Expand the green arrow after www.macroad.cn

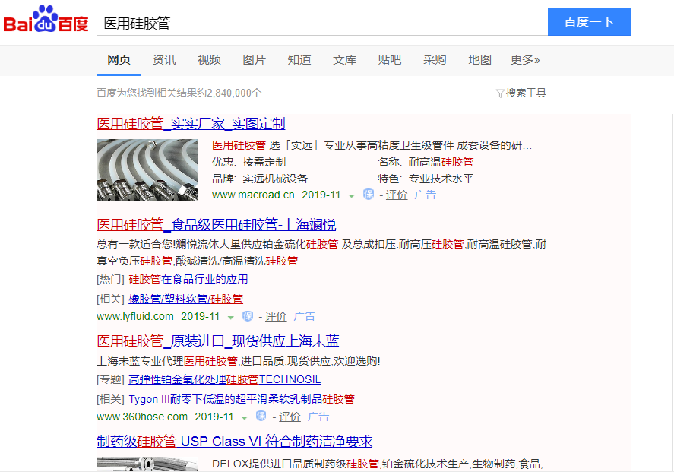(x=351, y=195)
